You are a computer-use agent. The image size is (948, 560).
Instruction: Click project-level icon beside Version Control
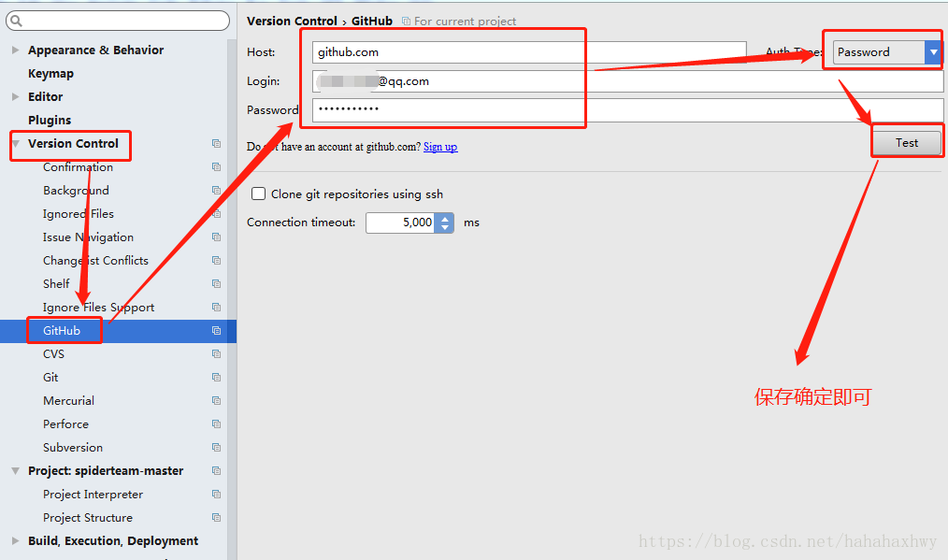pyautogui.click(x=216, y=143)
